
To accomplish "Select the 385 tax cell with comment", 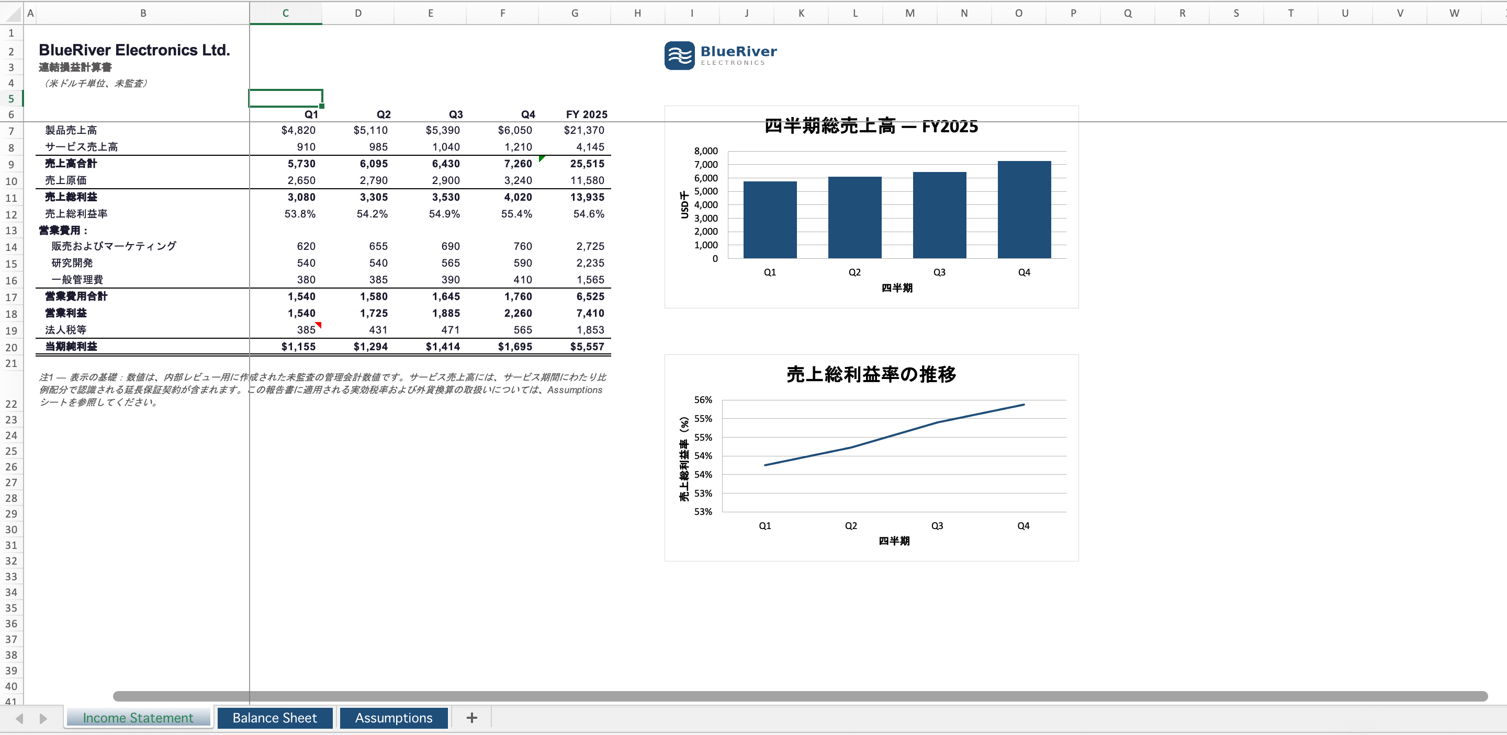I will (286, 329).
